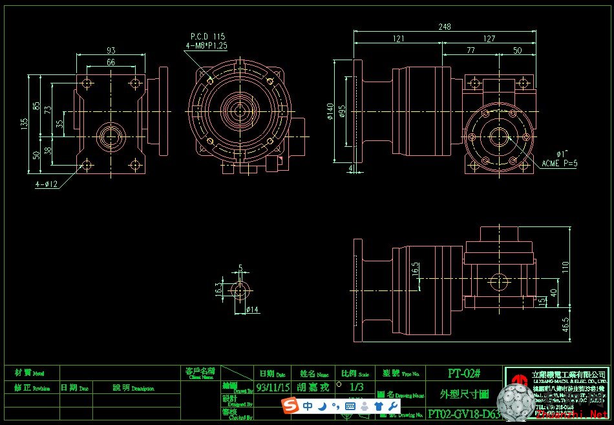Open the soft keyboard icon in Sogou bar
614x425 pixels.
click(x=350, y=406)
